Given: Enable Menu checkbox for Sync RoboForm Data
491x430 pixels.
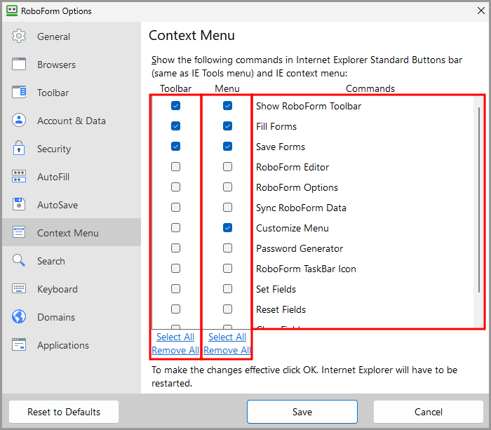Looking at the screenshot, I should coord(228,208).
